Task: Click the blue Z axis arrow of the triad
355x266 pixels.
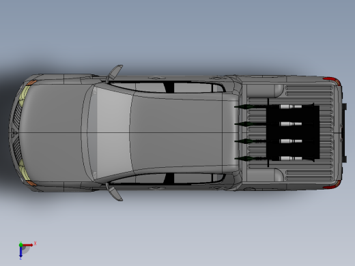Action: (20, 252)
